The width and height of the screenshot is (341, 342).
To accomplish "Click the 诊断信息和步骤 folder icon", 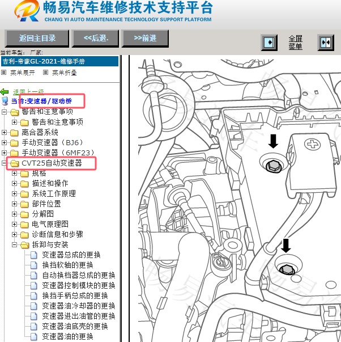I will (x=24, y=235).
